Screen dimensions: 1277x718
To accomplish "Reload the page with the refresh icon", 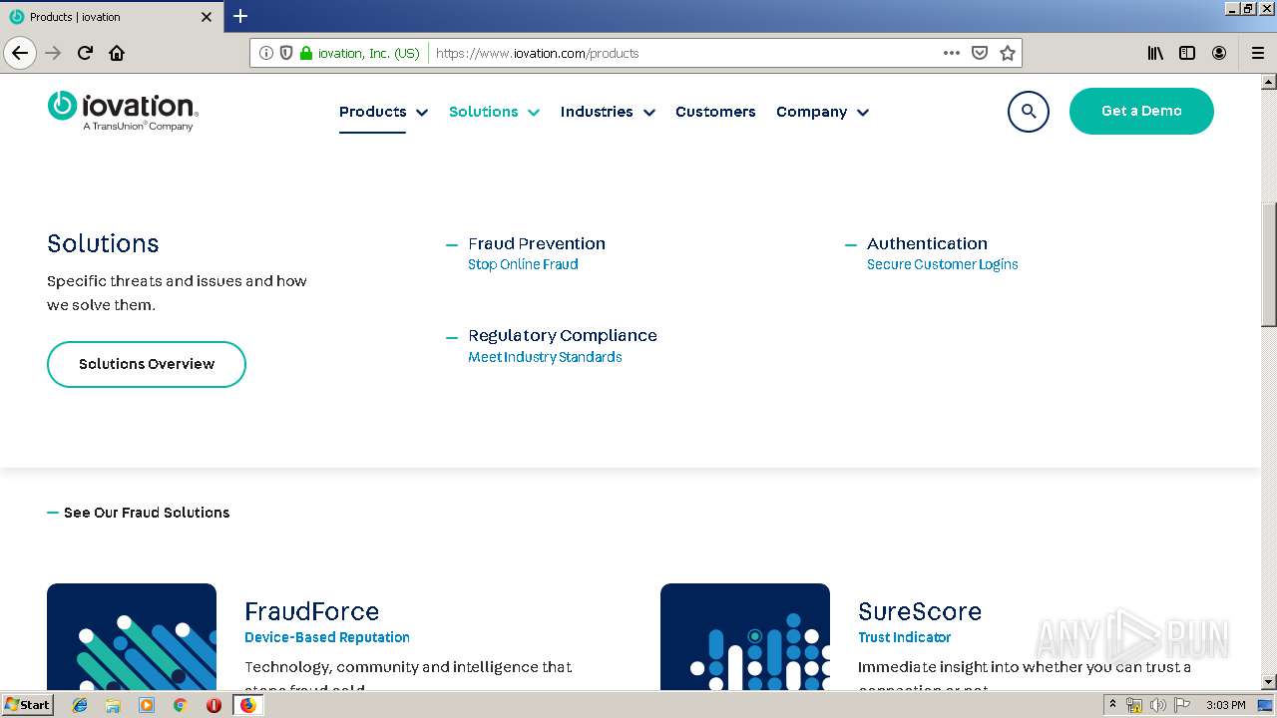I will click(85, 53).
